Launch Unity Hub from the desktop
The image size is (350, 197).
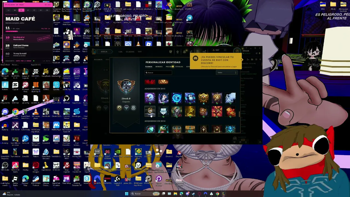(97, 5)
